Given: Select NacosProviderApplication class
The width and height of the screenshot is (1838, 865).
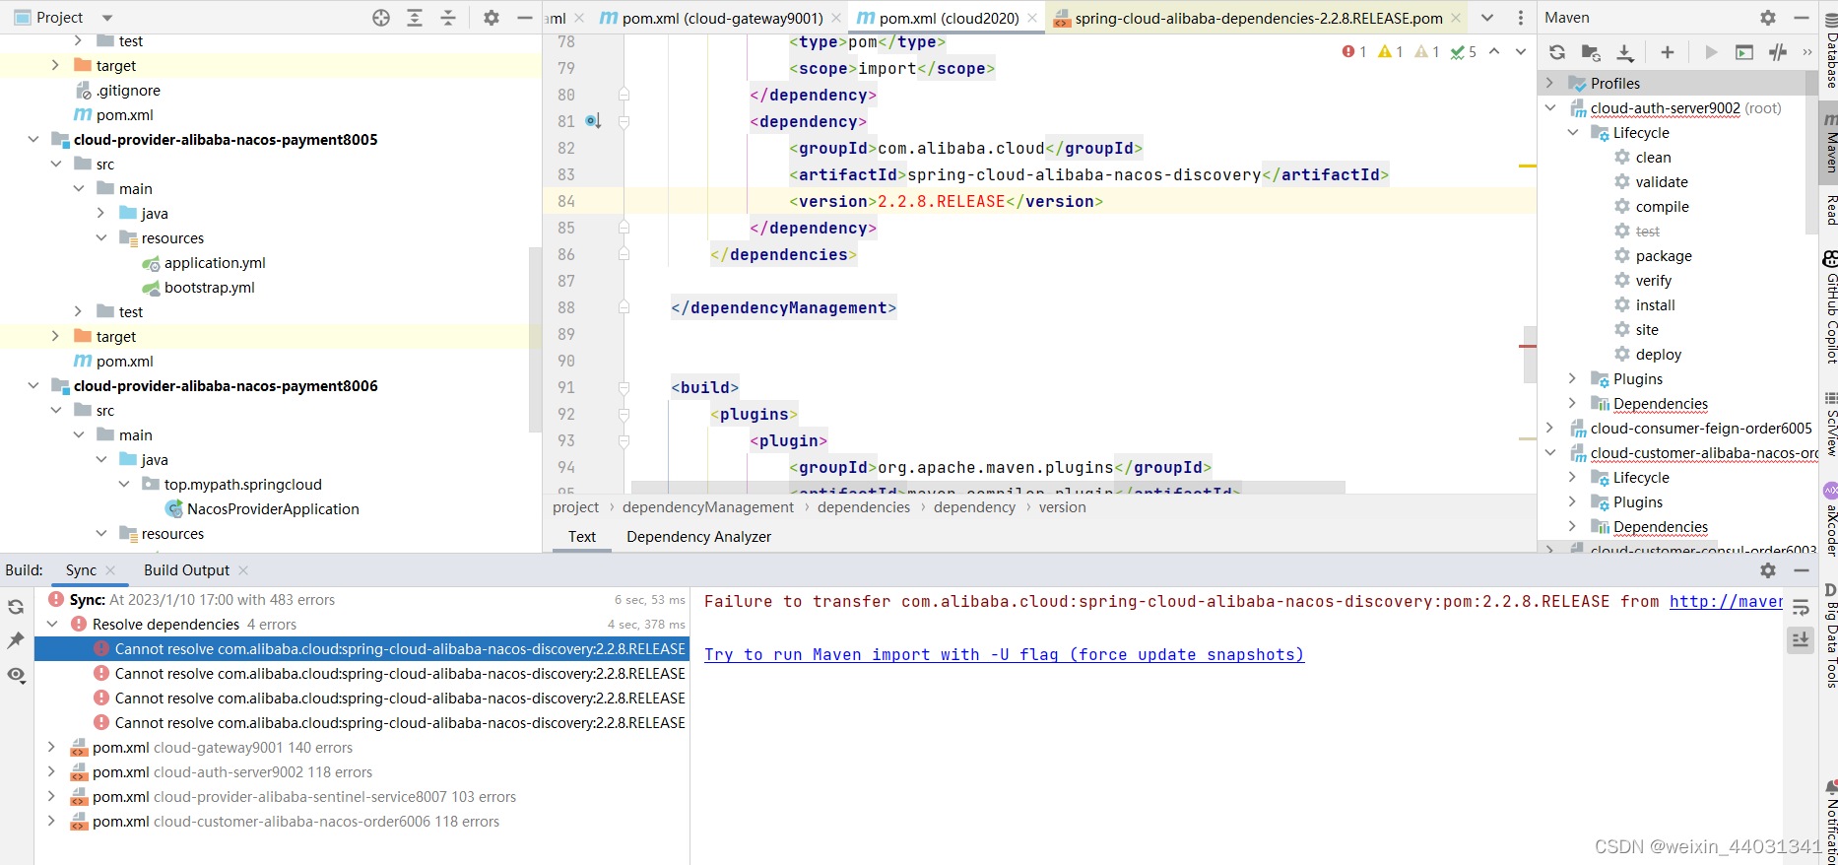Looking at the screenshot, I should 273,508.
